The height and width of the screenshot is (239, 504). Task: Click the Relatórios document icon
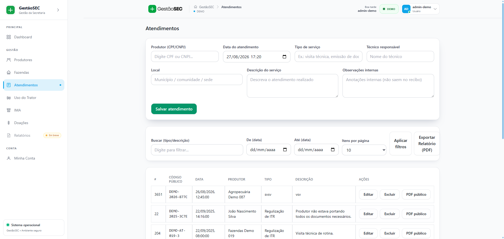(x=9, y=135)
